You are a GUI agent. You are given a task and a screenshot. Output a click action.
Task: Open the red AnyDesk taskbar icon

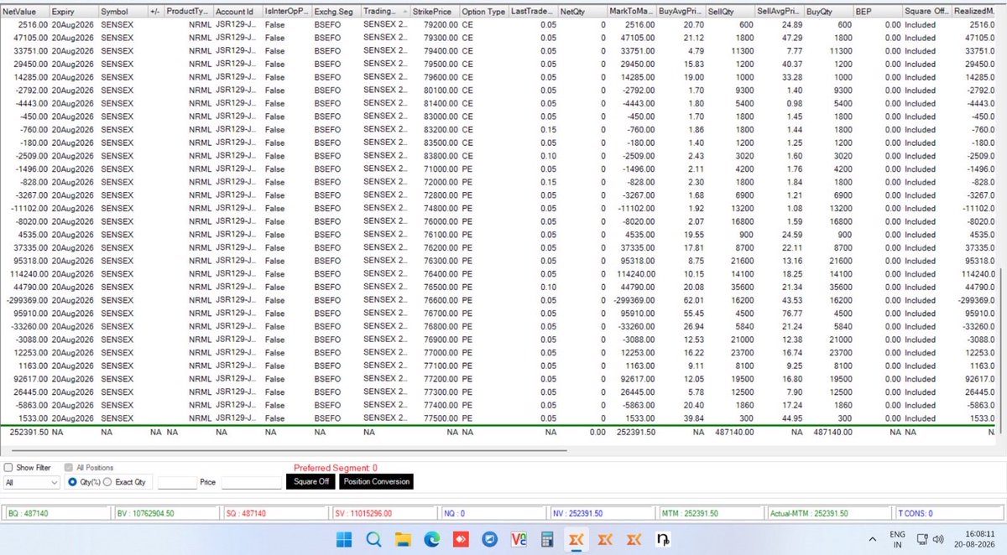pos(461,539)
